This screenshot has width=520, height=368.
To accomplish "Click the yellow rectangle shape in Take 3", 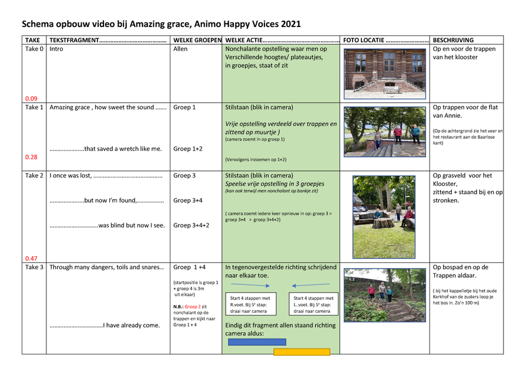I will point(302,352).
